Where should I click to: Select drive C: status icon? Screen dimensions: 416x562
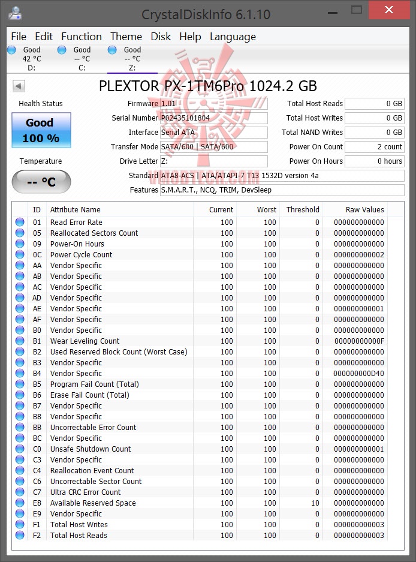click(x=62, y=50)
